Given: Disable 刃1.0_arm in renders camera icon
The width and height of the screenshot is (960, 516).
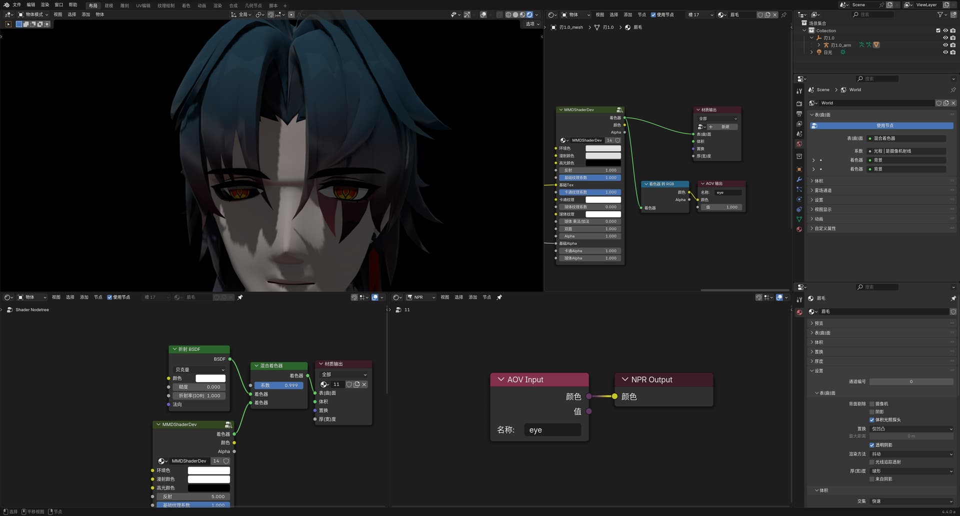Looking at the screenshot, I should tap(953, 45).
